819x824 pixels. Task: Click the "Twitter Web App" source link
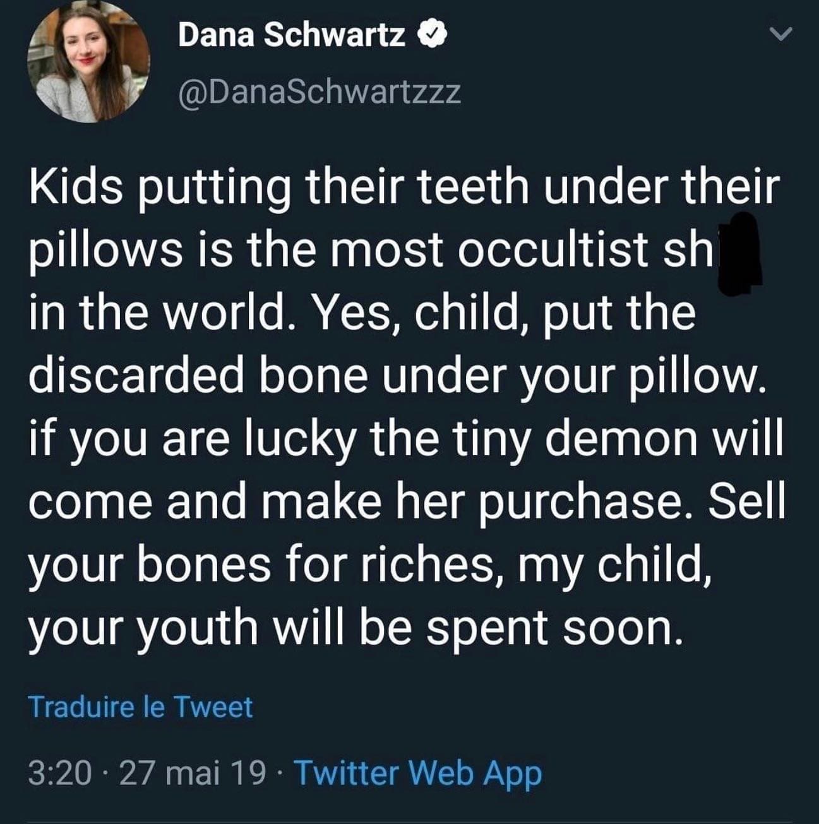coord(417,772)
